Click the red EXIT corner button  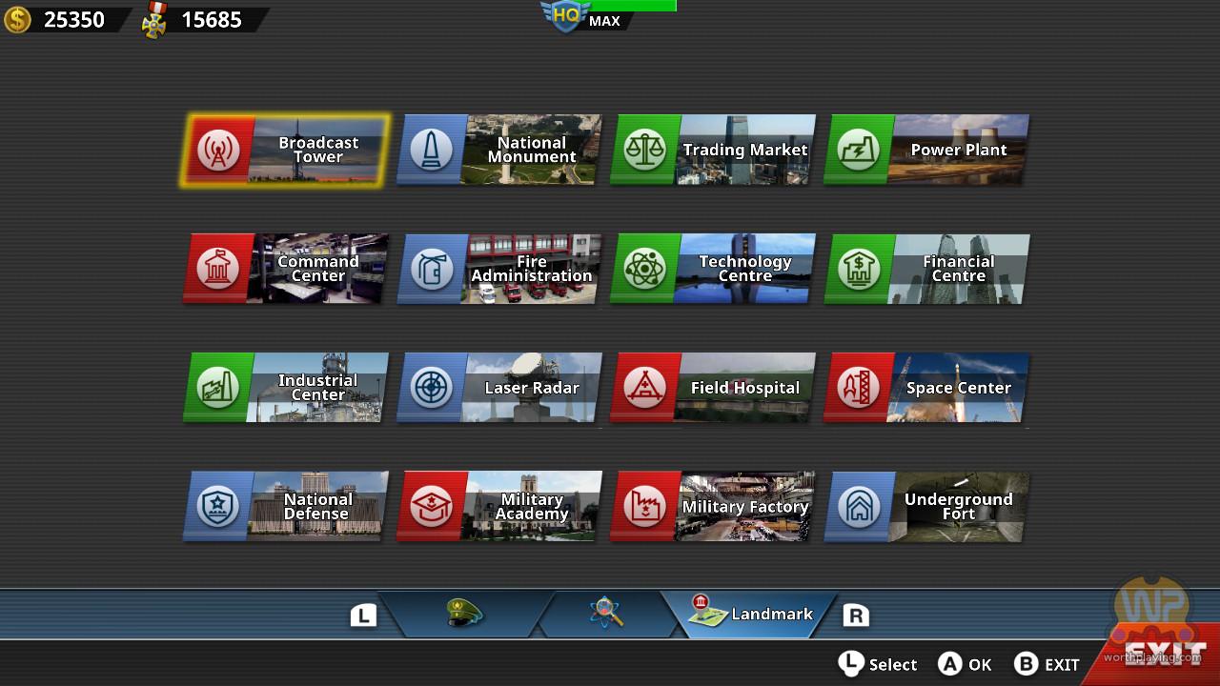pyautogui.click(x=1163, y=654)
